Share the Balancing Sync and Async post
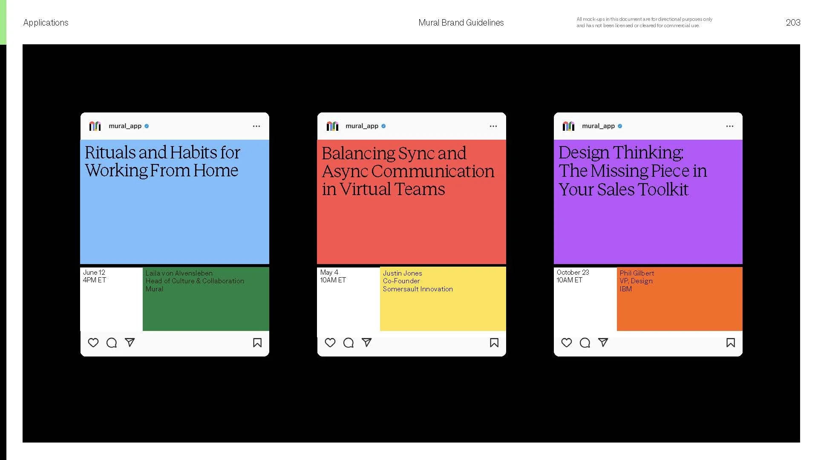This screenshot has height=460, width=818. point(367,342)
